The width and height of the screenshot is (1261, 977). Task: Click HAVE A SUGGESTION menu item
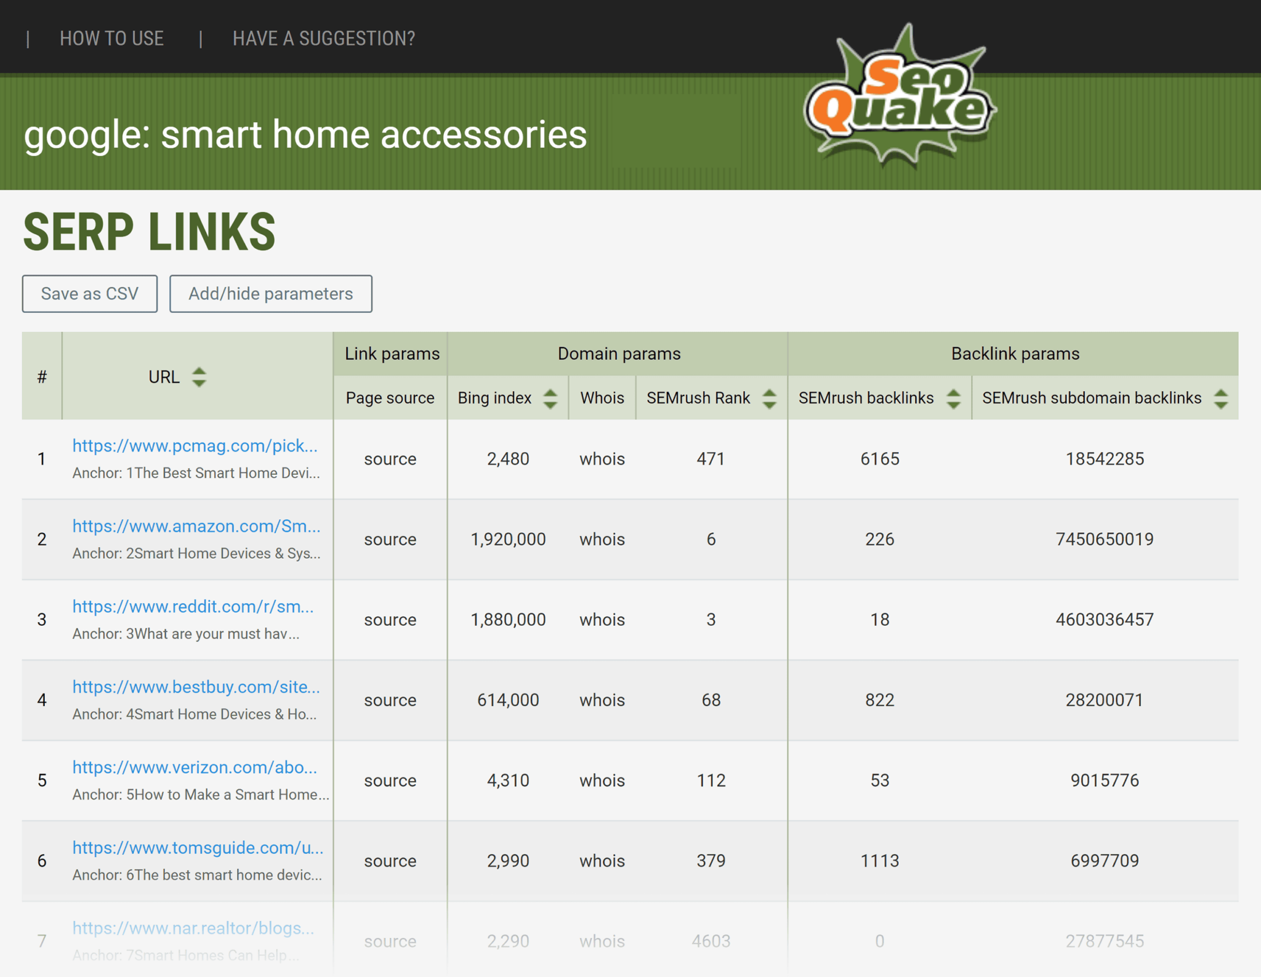323,39
